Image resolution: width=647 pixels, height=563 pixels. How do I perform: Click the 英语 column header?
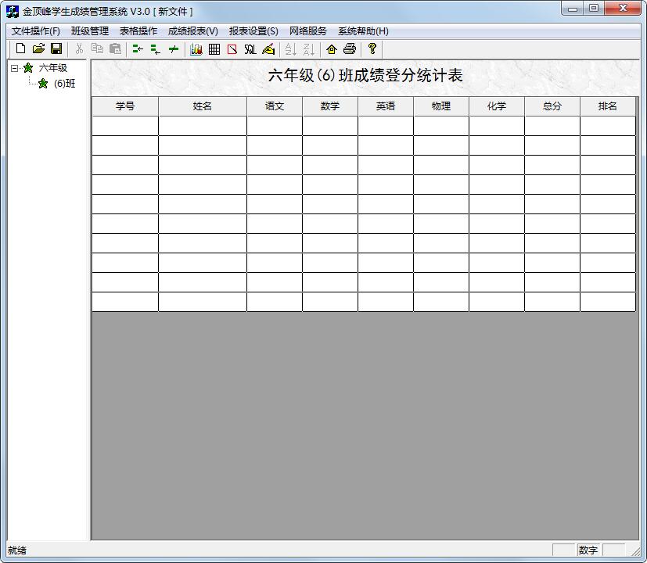coord(386,106)
